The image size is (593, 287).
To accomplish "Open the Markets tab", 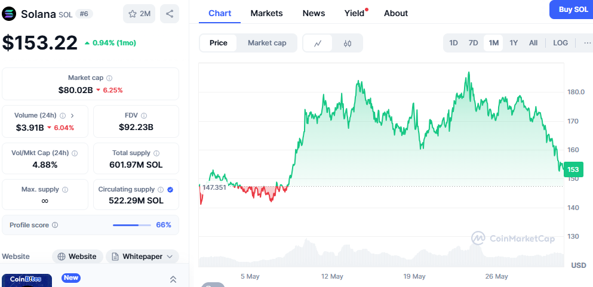I will [266, 13].
